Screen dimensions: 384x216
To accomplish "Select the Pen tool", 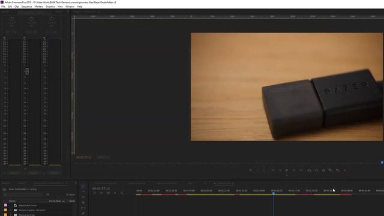I will [83, 214].
